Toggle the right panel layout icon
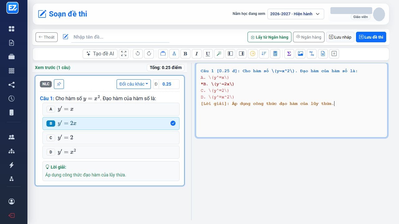This screenshot has width=399, height=224. click(x=241, y=54)
